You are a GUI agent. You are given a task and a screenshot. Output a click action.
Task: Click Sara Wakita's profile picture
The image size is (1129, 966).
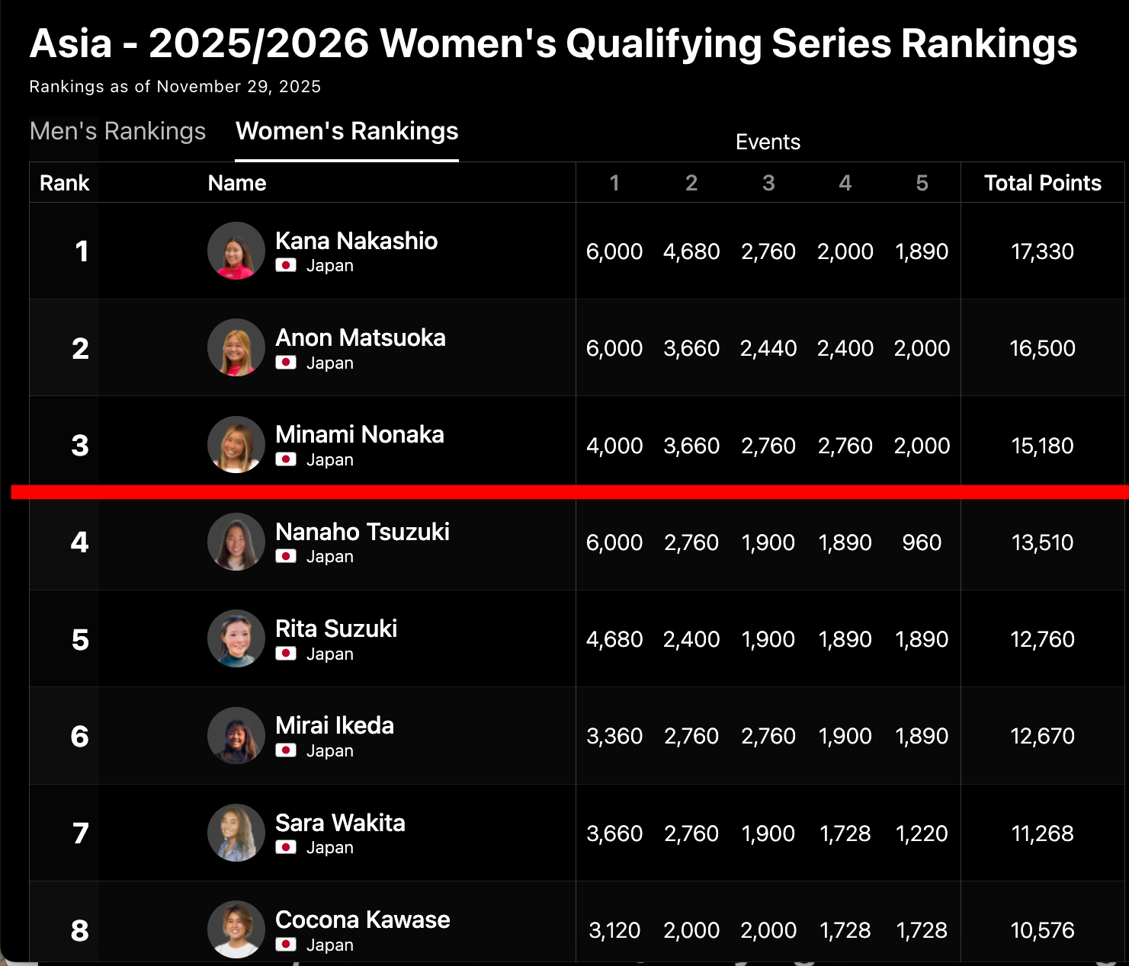coord(236,833)
